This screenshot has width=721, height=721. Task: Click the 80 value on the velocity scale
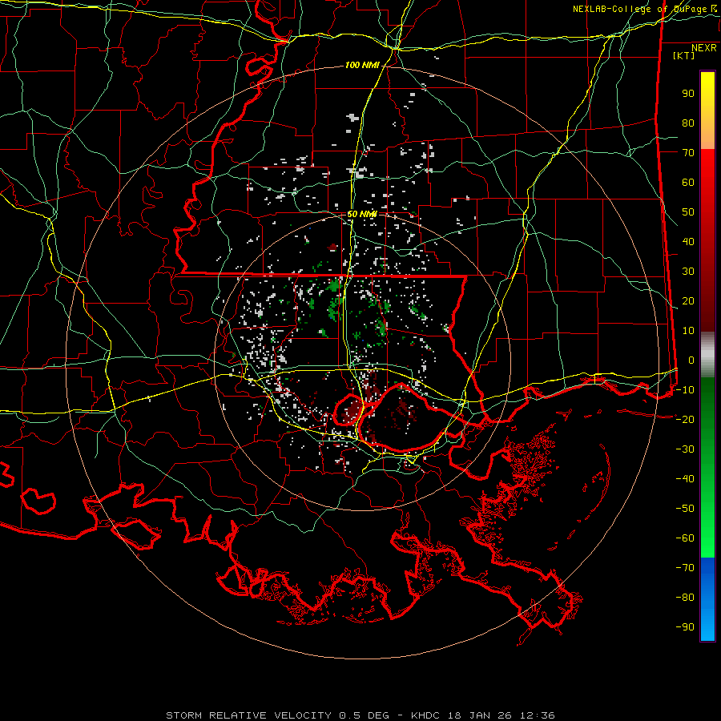click(x=688, y=123)
